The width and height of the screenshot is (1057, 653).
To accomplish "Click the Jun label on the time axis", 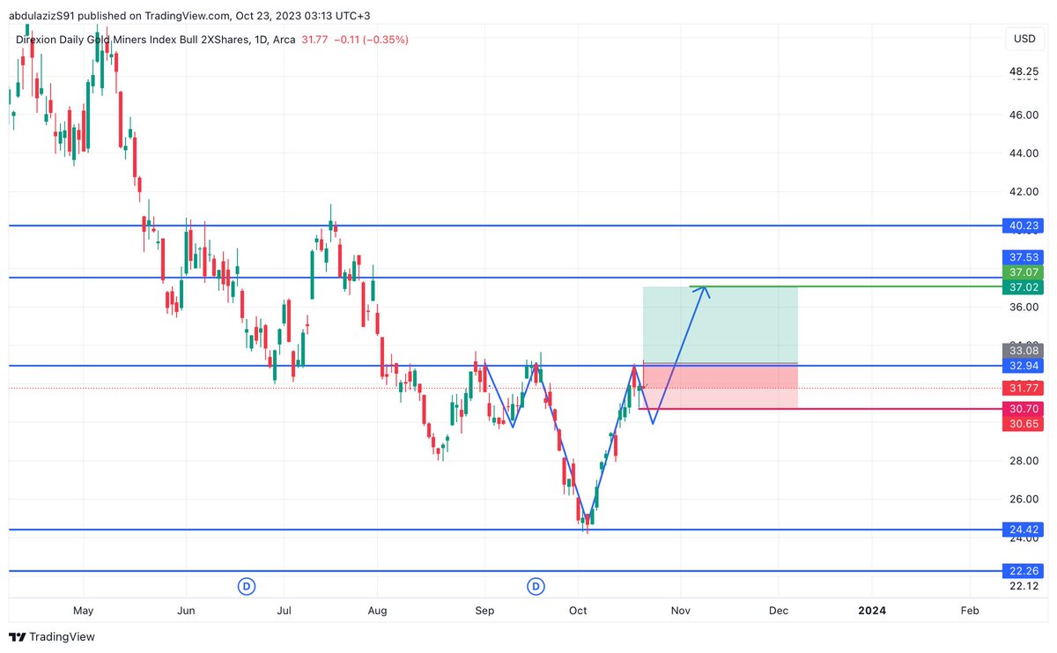I will [186, 610].
